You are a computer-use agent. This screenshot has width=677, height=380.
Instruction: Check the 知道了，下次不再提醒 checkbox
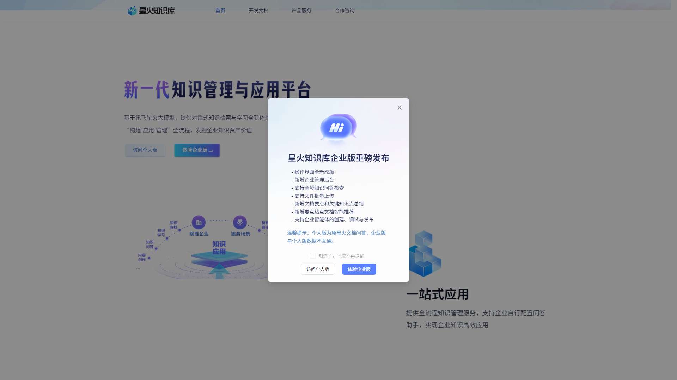(312, 256)
